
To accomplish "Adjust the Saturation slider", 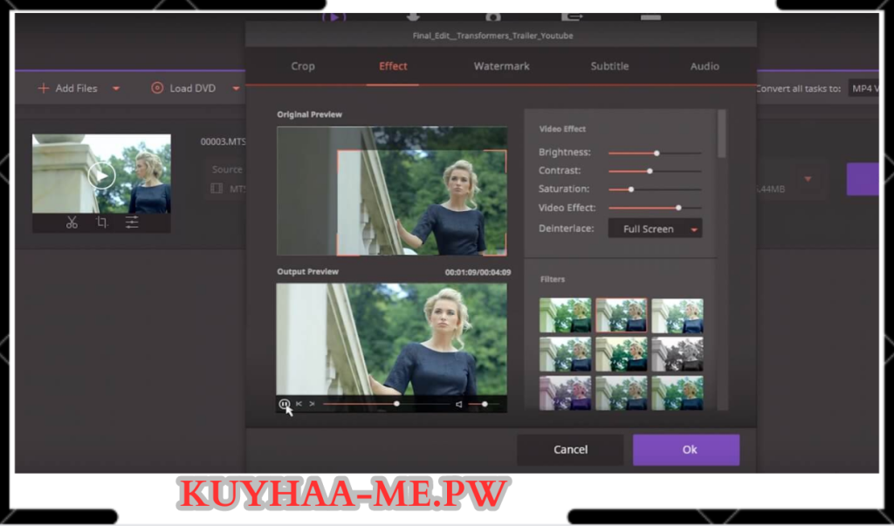I will pos(655,189).
